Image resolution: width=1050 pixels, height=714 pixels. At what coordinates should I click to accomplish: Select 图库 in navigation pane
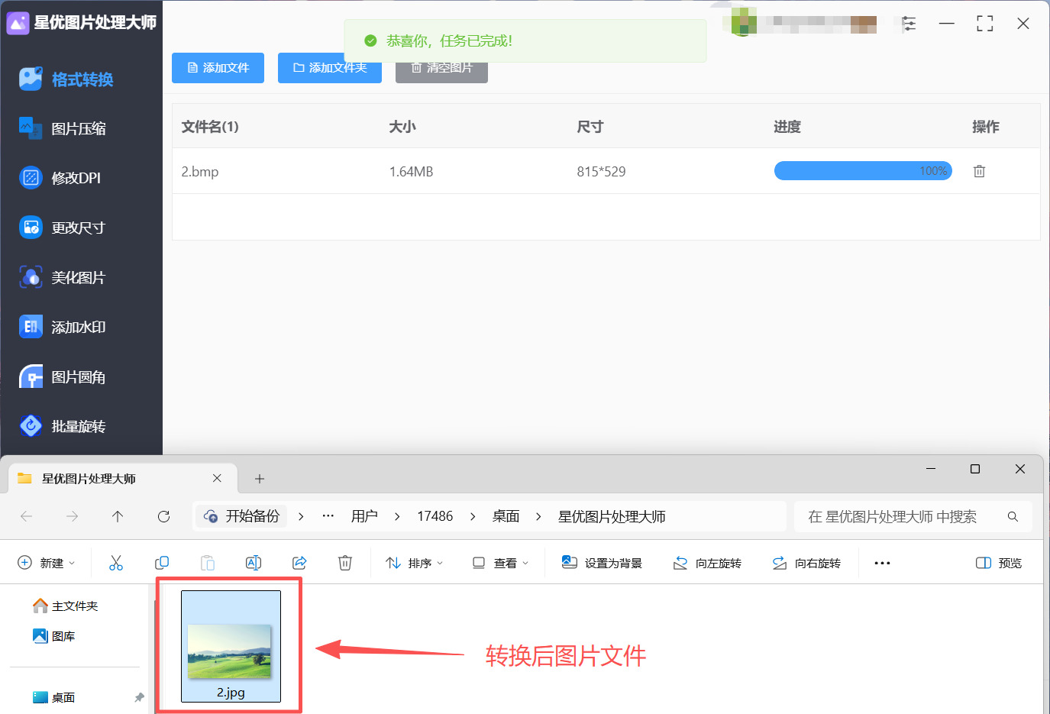[x=54, y=636]
